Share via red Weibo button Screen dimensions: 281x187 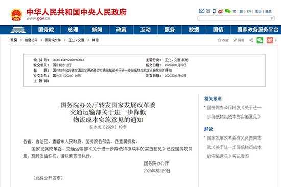click(x=270, y=40)
